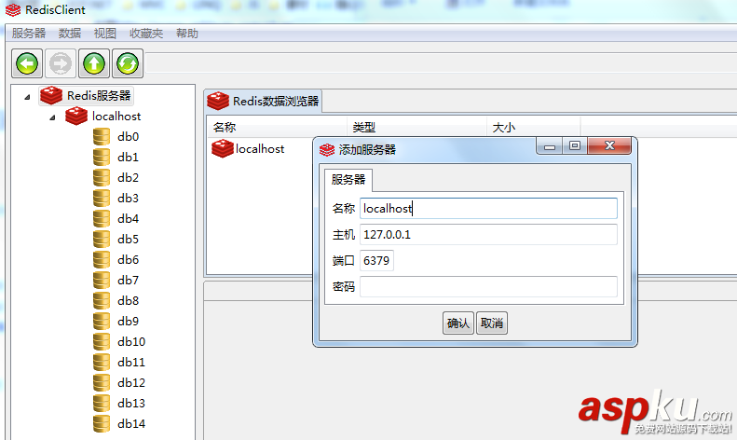Focus the 主机 input field with 127.0.0.1
Screen dimensions: 737x440
488,235
